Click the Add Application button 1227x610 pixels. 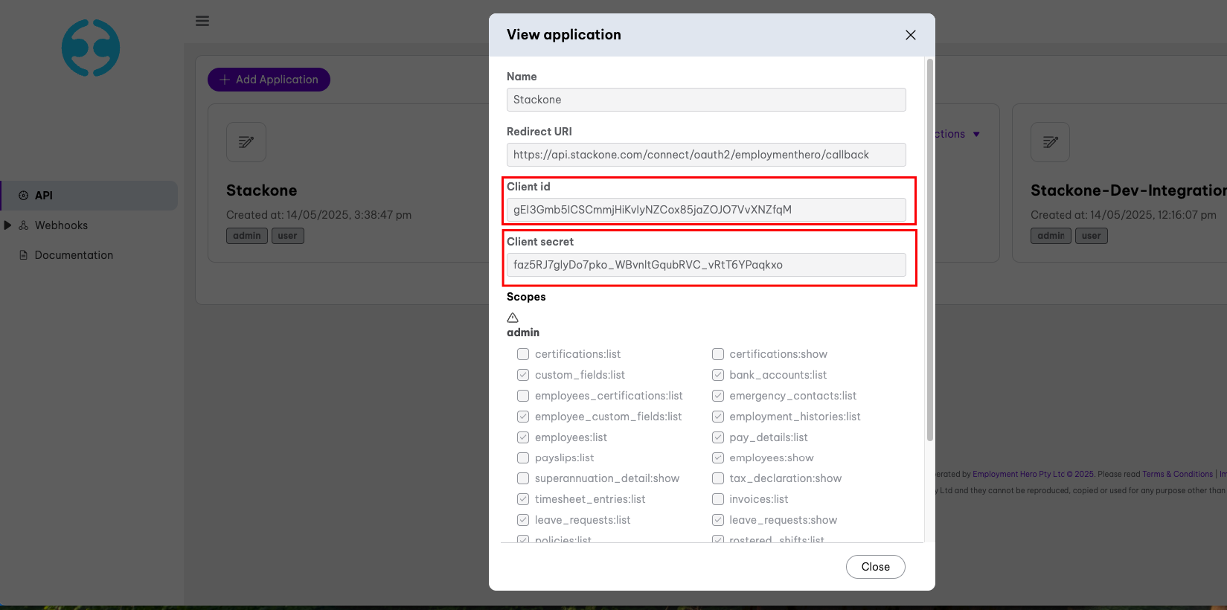coord(269,80)
